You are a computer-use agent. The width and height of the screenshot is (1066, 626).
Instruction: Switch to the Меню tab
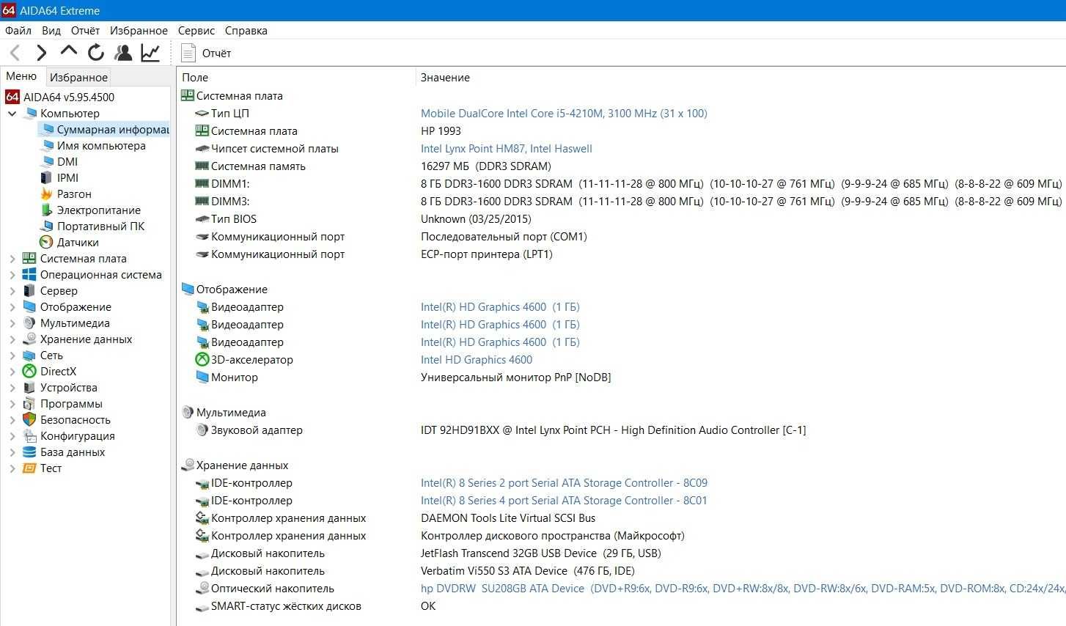pos(21,76)
